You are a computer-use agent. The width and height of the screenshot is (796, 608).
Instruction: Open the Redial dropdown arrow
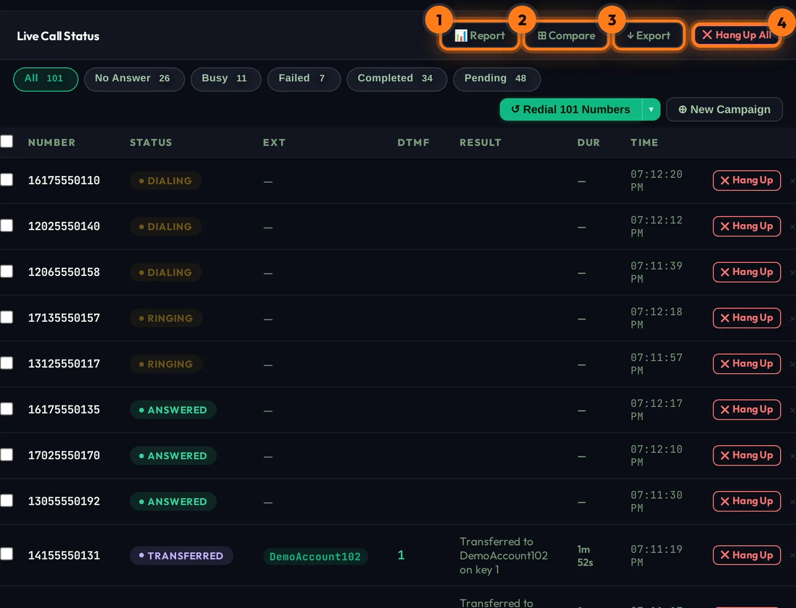pos(651,110)
